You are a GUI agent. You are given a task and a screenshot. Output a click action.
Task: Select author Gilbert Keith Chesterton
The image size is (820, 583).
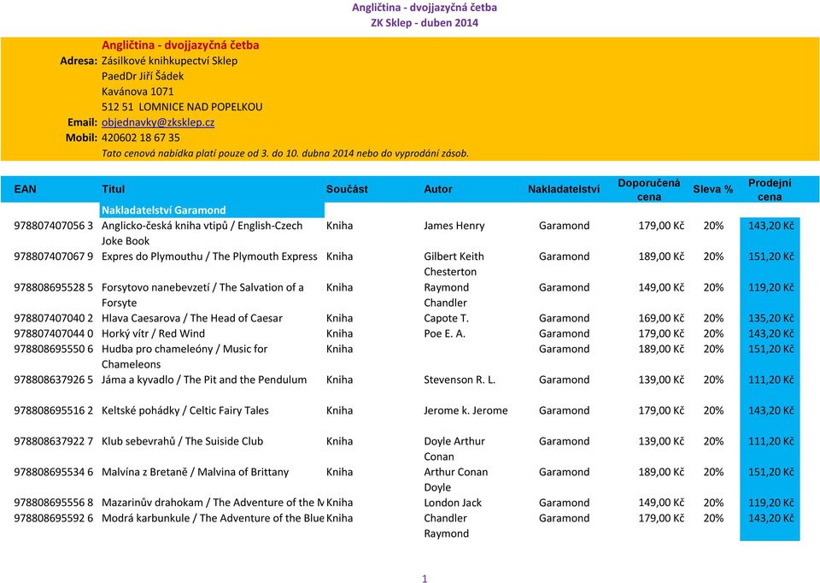454,264
